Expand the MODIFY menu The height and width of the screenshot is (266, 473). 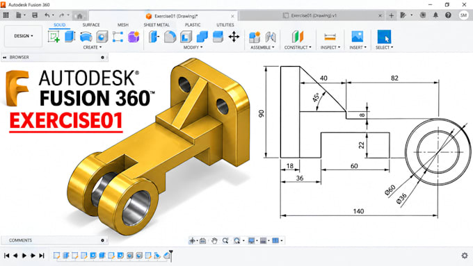[x=193, y=47]
